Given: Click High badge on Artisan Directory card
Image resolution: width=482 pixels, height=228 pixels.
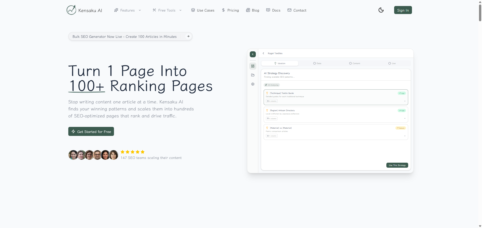Looking at the screenshot, I should 402,111.
